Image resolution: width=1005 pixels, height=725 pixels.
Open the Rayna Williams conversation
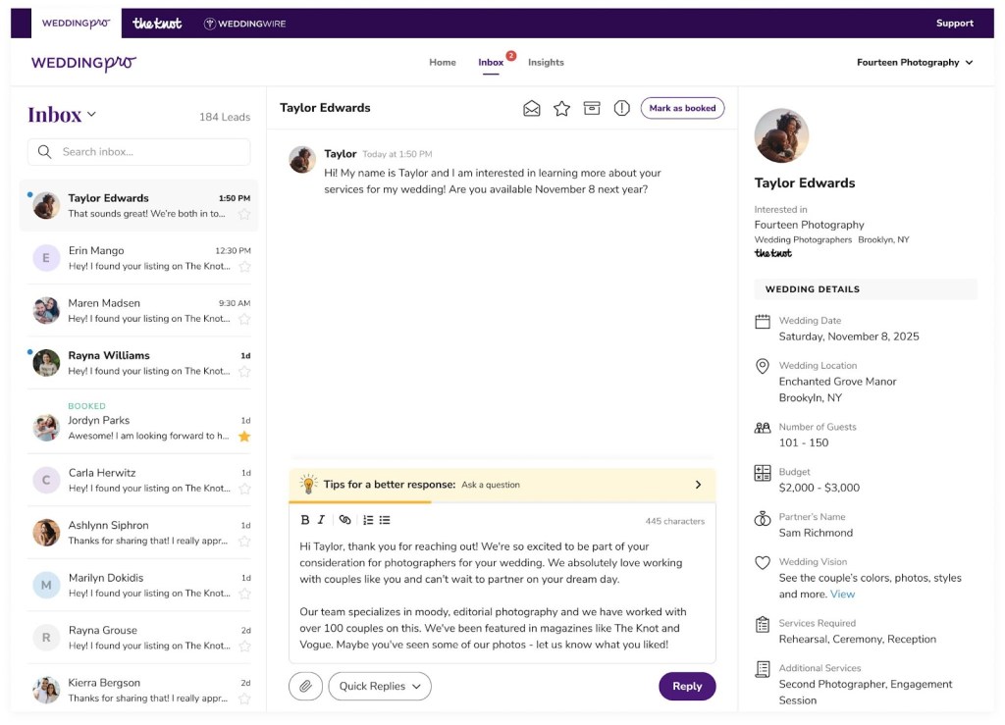tap(139, 363)
